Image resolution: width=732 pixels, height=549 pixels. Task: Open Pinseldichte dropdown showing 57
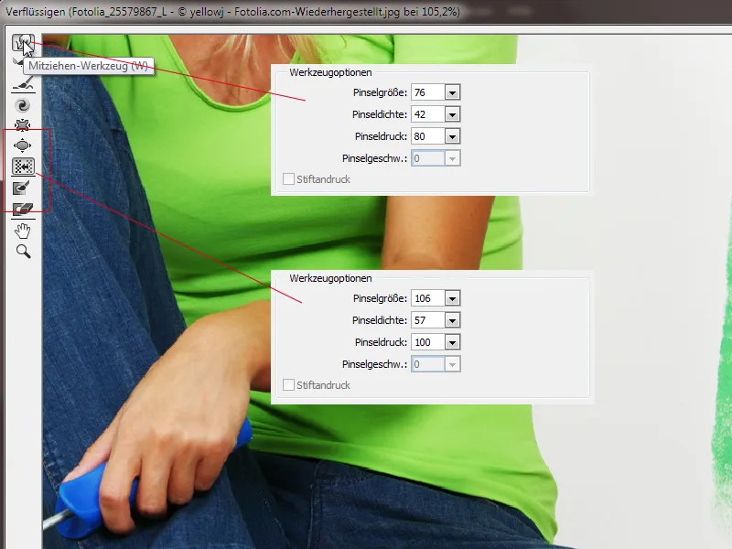pyautogui.click(x=452, y=320)
